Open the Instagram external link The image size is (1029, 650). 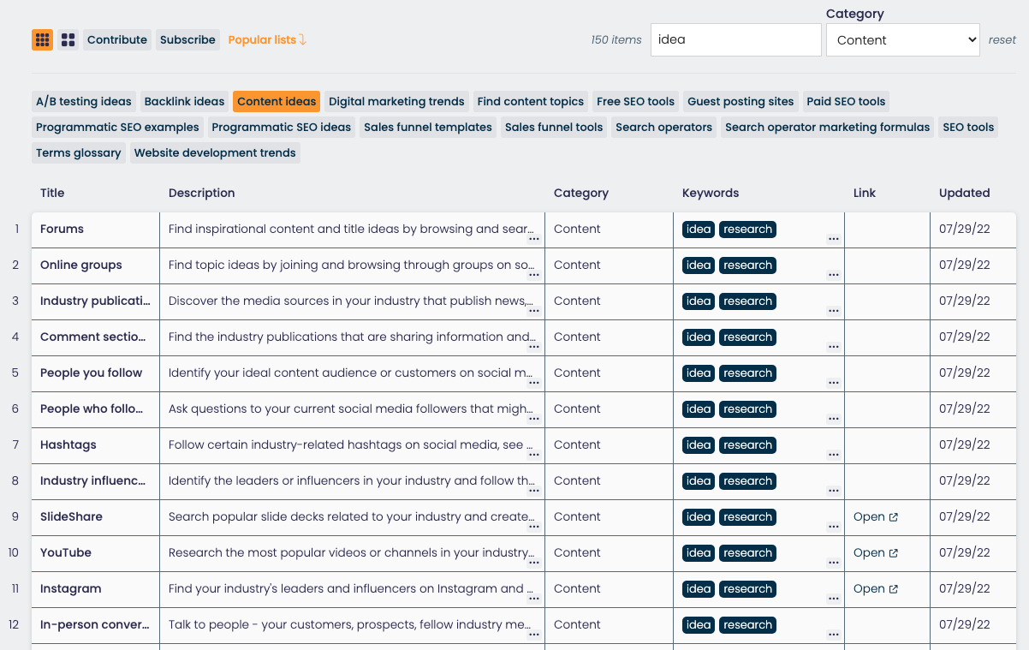876,588
